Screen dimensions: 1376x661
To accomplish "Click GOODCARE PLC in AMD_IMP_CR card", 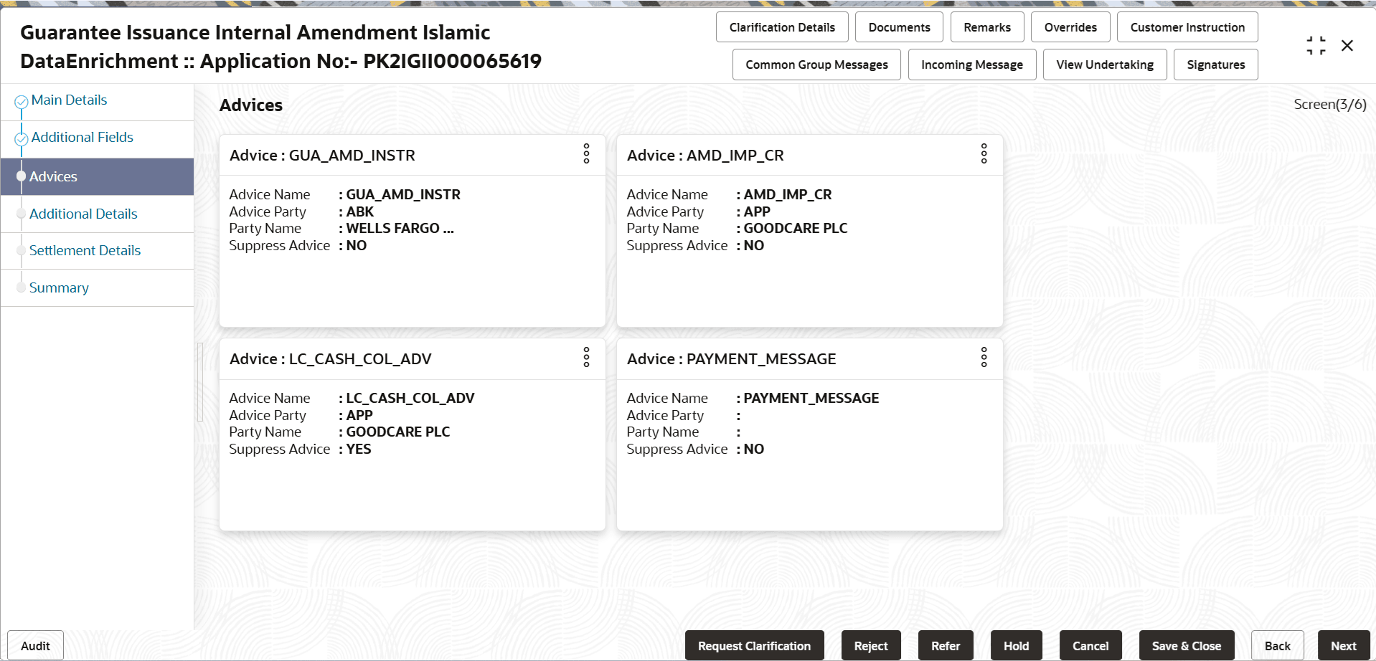I will point(795,229).
